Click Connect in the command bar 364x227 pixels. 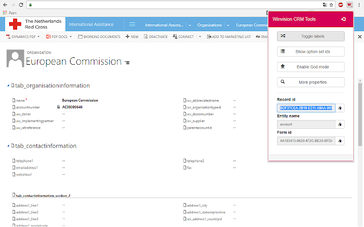[183, 36]
